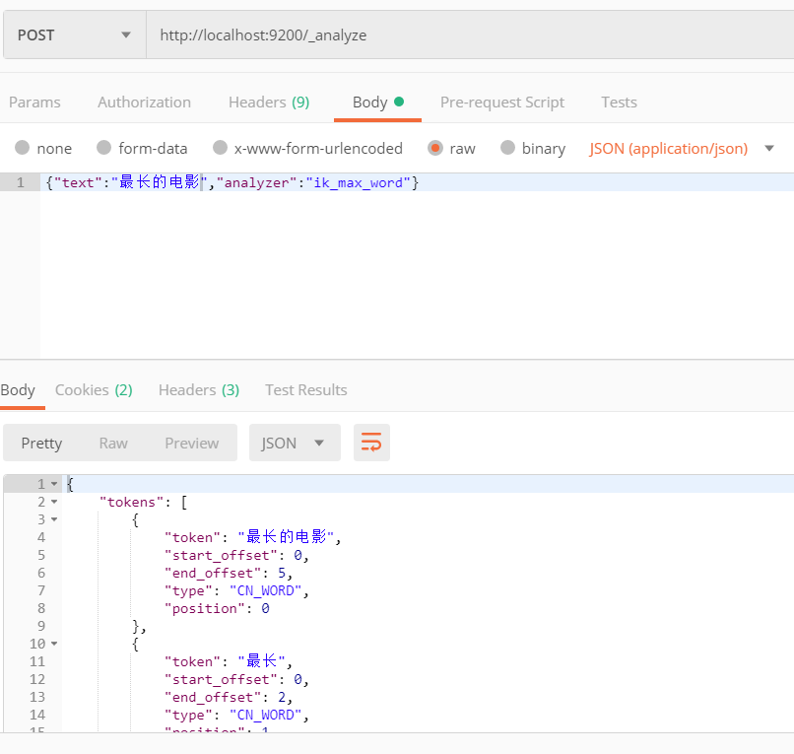Collapse the tokens array at line 2
This screenshot has height=754, width=794.
coord(54,502)
